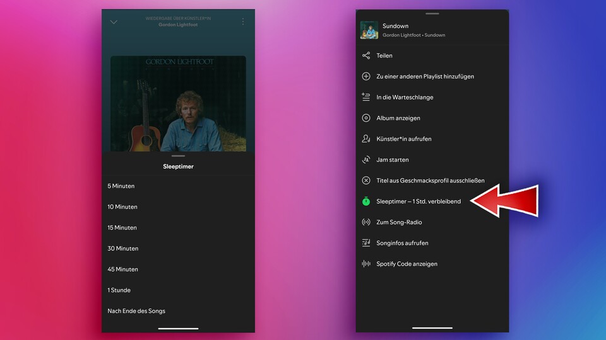Click the album disc icon
The width and height of the screenshot is (606, 340).
point(366,118)
